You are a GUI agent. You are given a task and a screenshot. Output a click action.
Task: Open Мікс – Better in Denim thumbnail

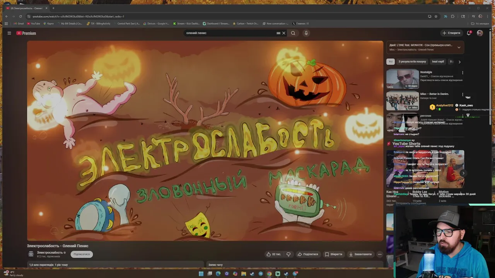(402, 101)
